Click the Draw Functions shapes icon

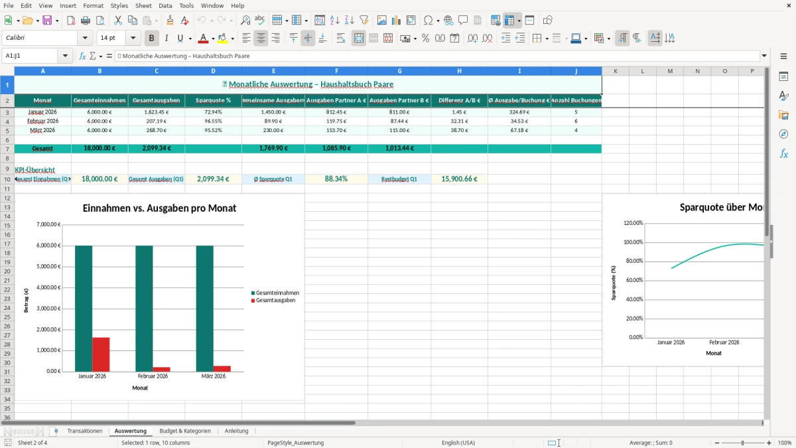pyautogui.click(x=548, y=21)
